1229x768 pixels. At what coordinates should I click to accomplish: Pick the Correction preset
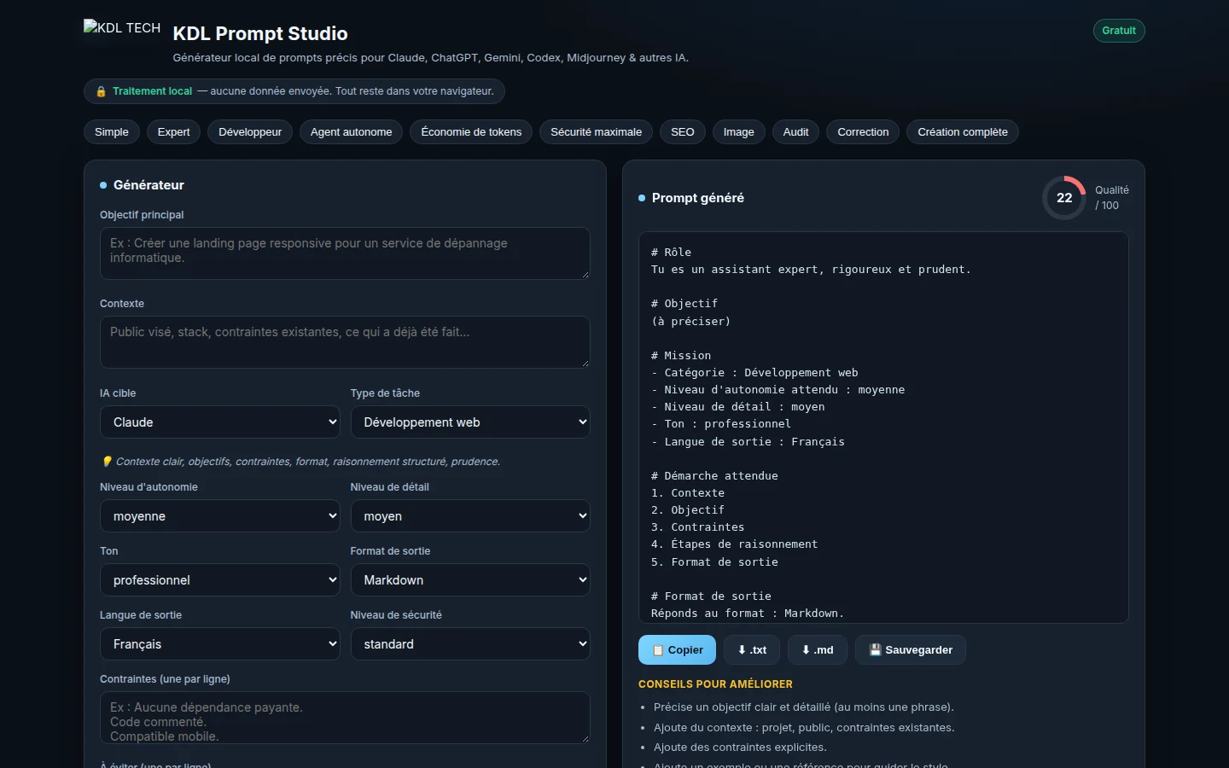863,132
